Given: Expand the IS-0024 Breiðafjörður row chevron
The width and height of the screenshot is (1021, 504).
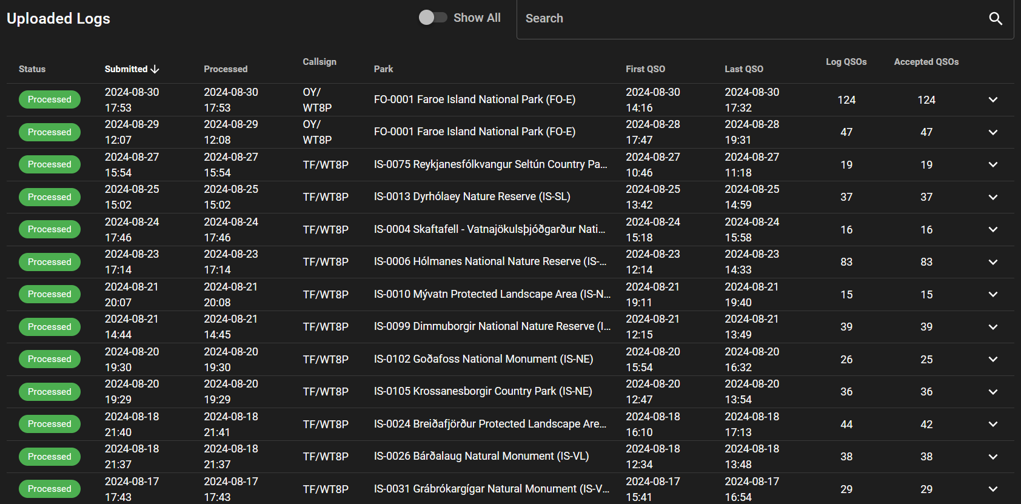Looking at the screenshot, I should tap(993, 425).
